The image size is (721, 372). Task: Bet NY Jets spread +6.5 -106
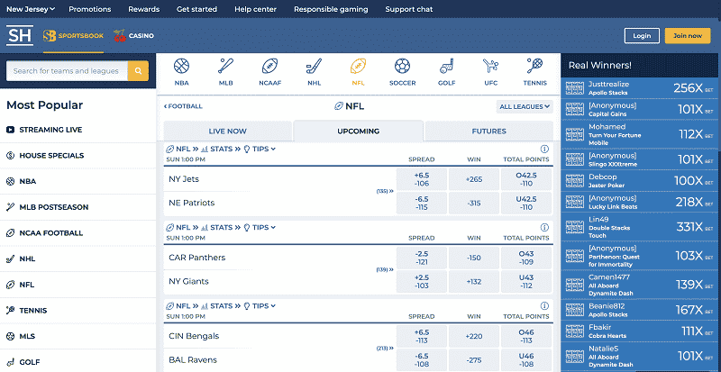point(422,179)
